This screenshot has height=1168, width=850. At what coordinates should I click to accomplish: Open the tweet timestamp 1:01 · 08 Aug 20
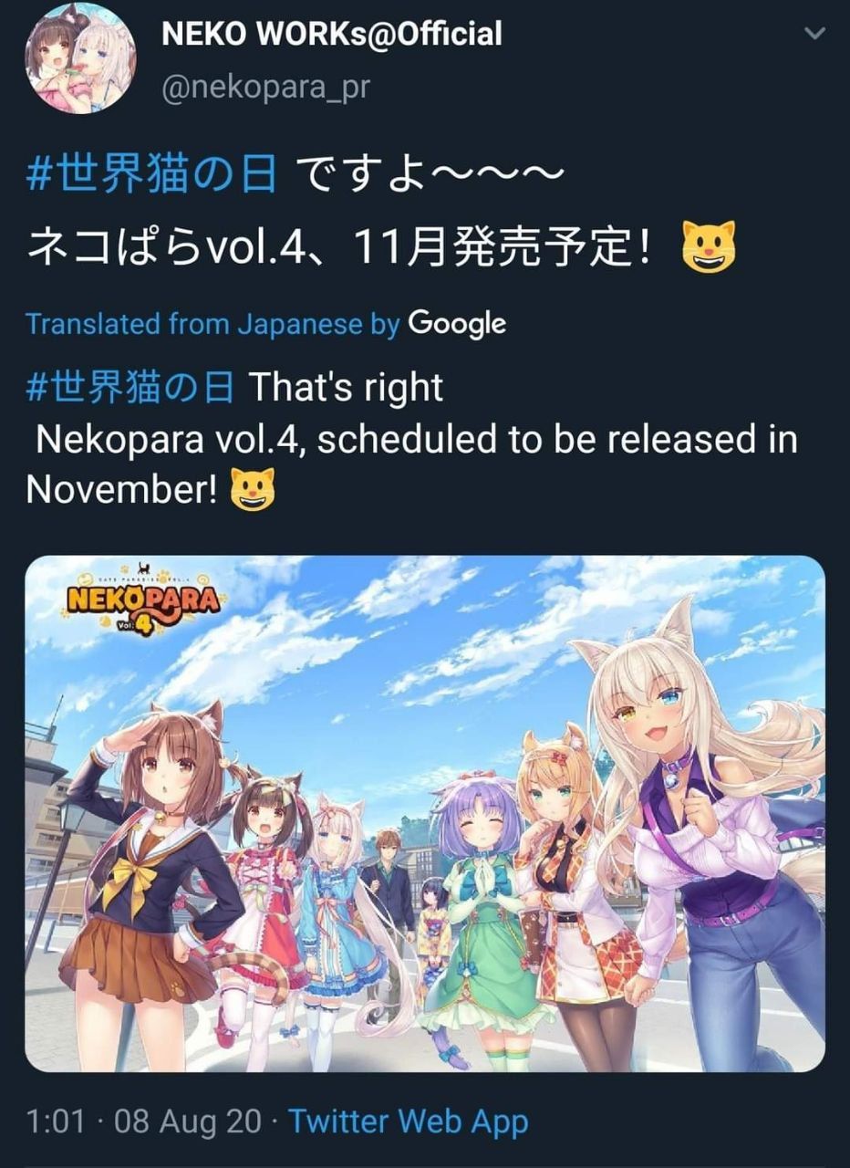click(x=143, y=1121)
